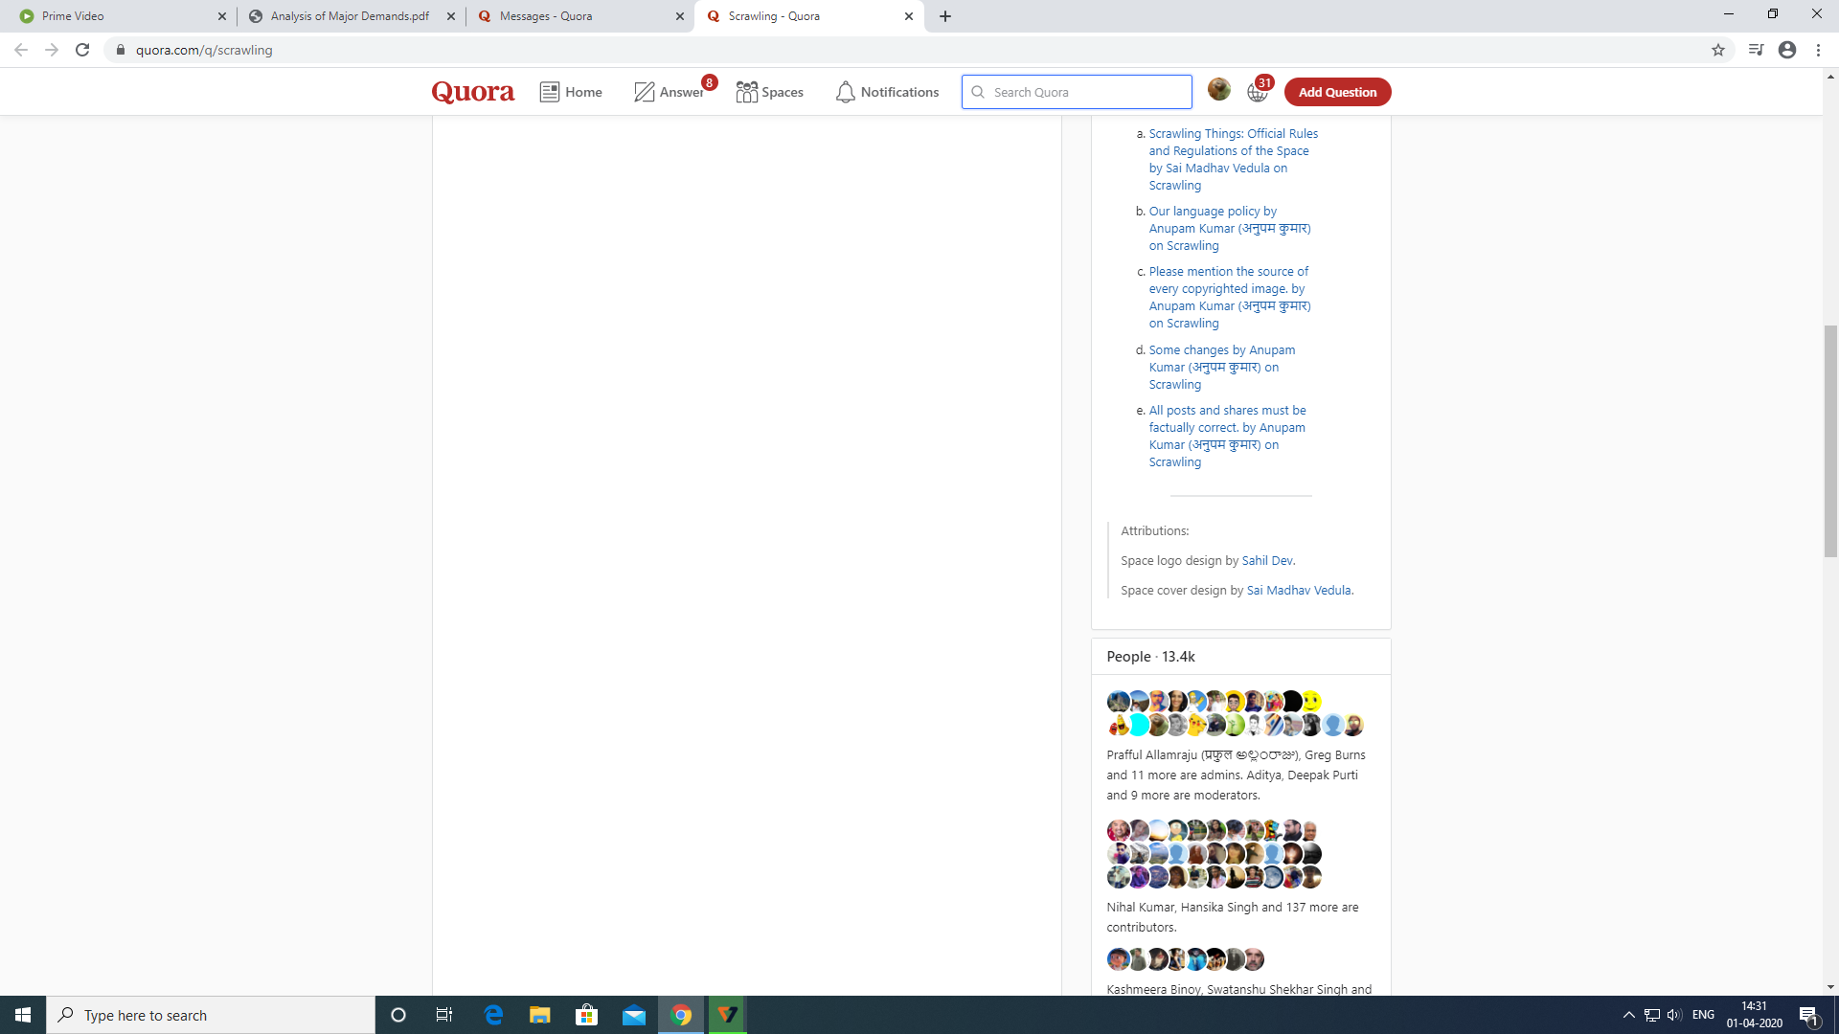This screenshot has width=1839, height=1034.
Task: Open Some changes by Anupam Kumar link
Action: (x=1222, y=367)
